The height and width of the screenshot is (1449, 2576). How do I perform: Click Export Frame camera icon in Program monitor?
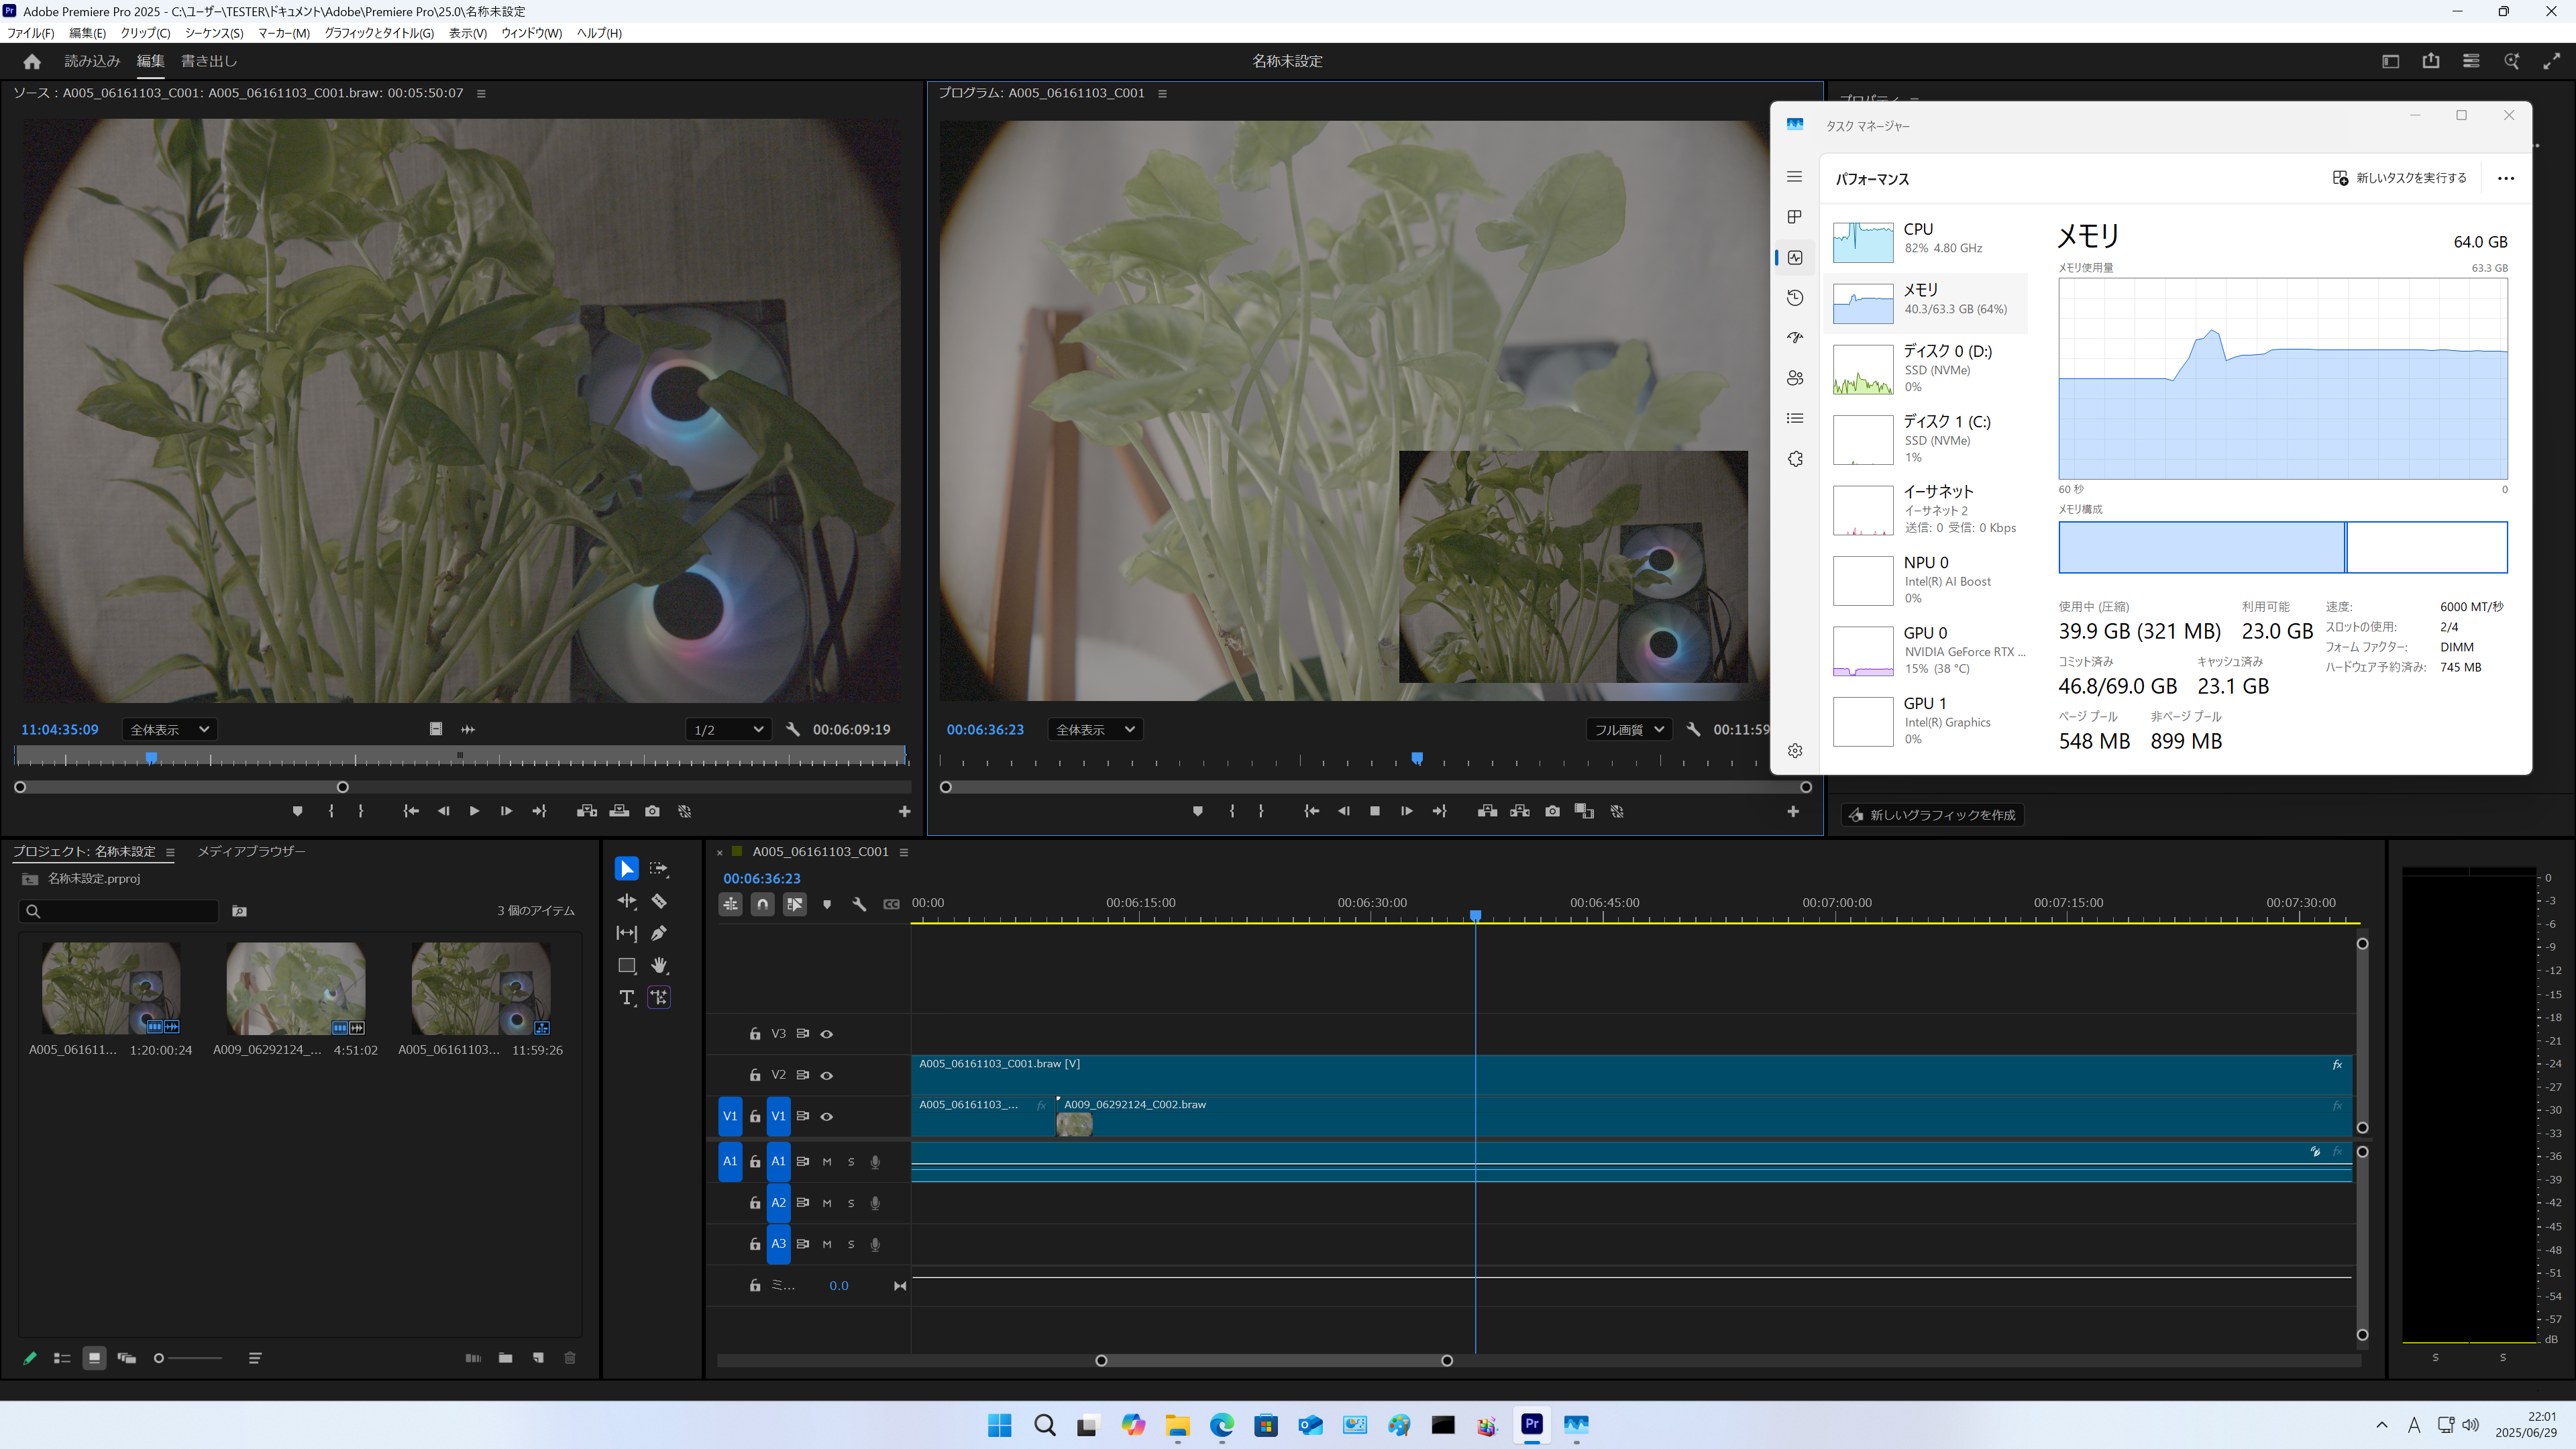1552,811
